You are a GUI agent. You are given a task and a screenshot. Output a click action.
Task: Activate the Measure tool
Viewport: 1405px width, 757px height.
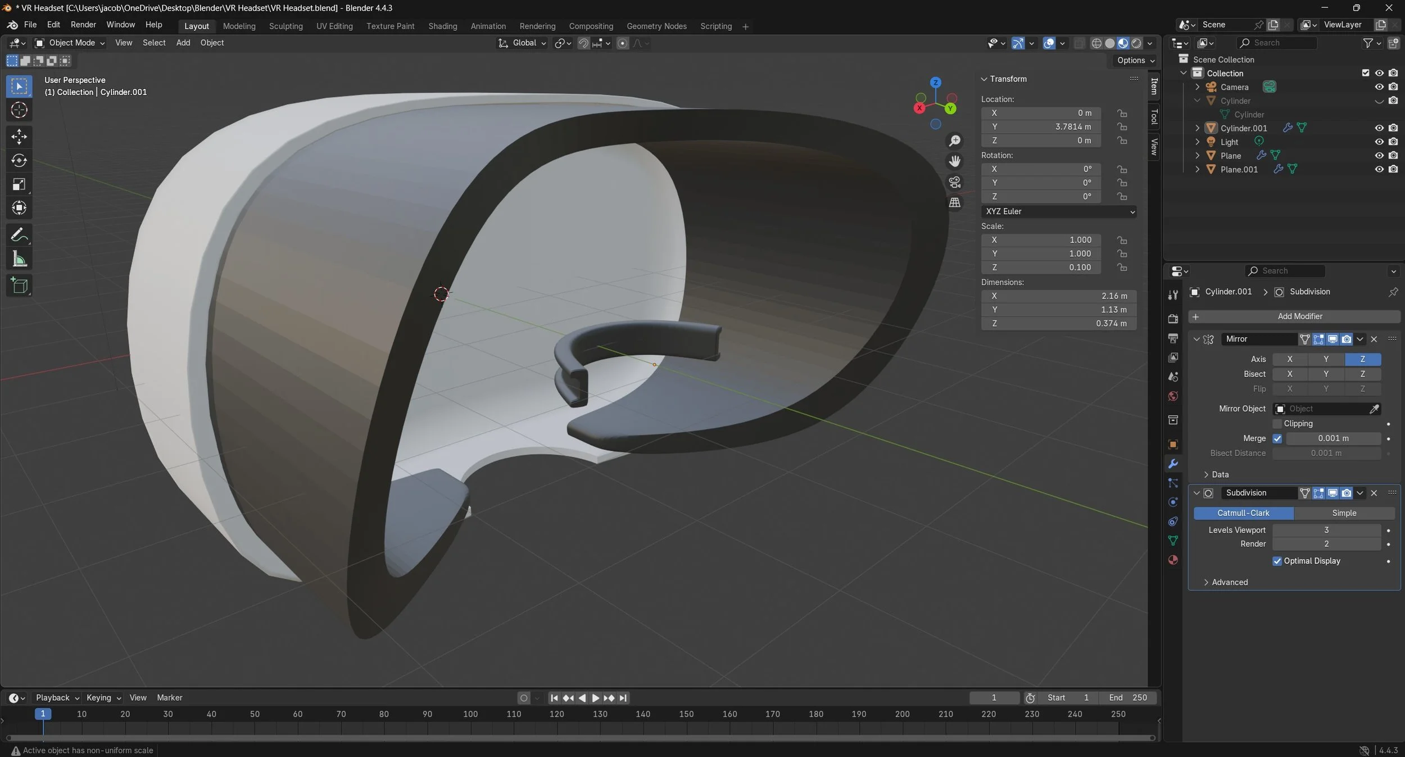click(x=19, y=259)
